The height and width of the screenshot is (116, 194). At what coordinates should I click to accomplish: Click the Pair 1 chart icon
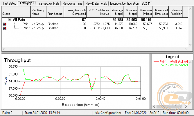click(5, 24)
